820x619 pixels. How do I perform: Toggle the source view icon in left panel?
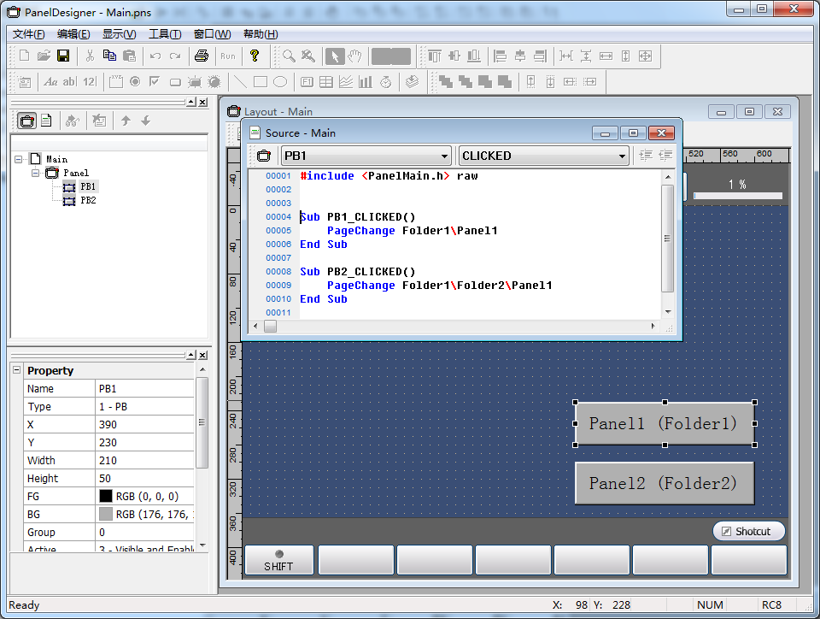46,121
